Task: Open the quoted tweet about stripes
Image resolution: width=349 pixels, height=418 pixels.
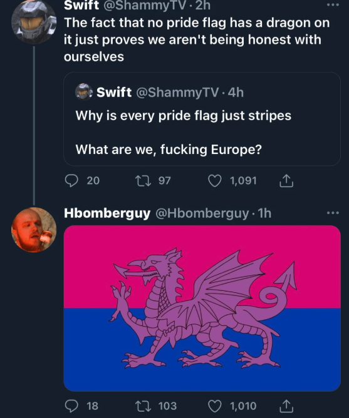Action: [202, 119]
